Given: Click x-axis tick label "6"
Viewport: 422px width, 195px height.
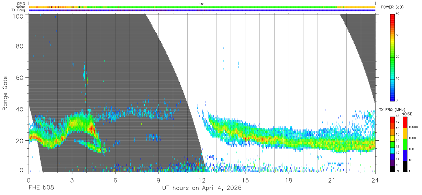Looking at the screenshot, I should coord(115,180).
